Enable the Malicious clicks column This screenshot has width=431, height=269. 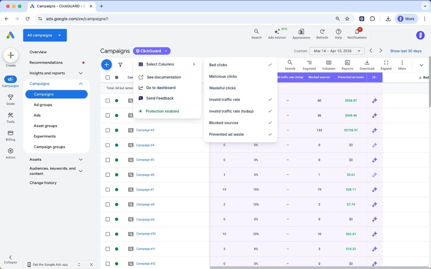(x=240, y=76)
